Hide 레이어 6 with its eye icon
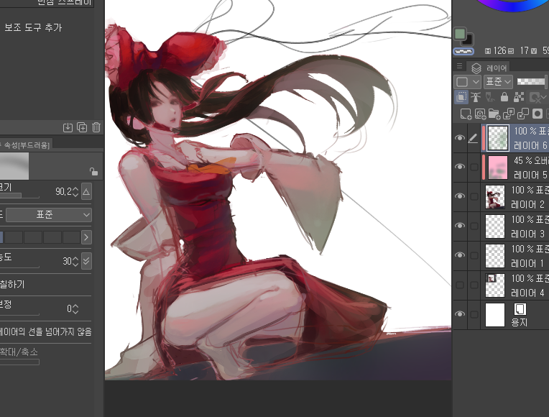Viewport: 549px width, 417px height. point(460,138)
